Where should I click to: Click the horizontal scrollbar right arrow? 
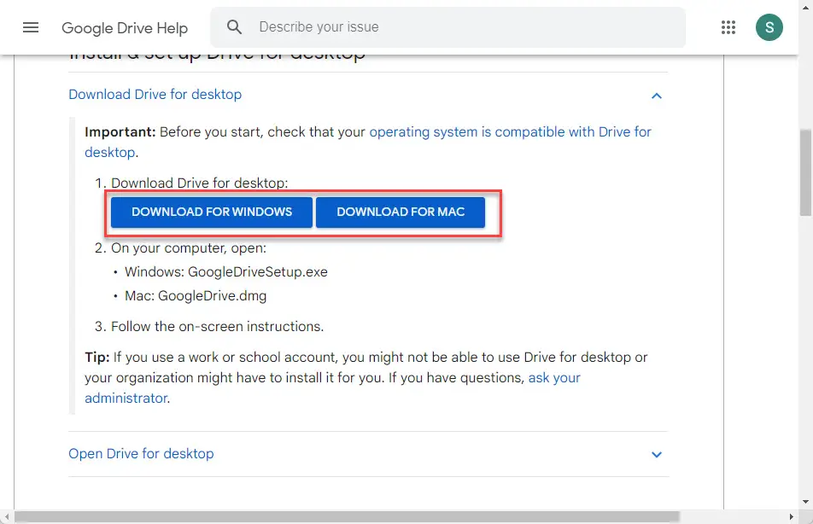pos(791,516)
